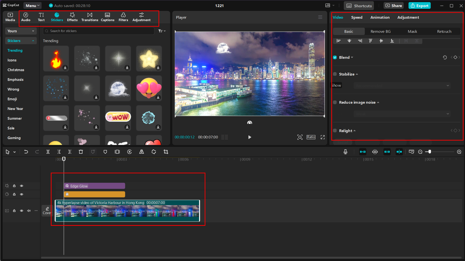Select the Mask sub-tab

tap(412, 32)
